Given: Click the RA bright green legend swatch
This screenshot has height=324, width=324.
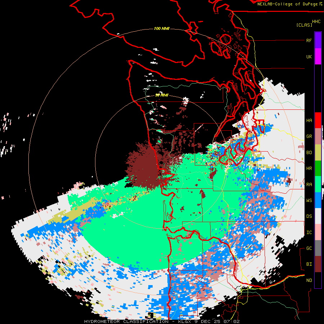Looking at the screenshot, I should tap(318, 184).
